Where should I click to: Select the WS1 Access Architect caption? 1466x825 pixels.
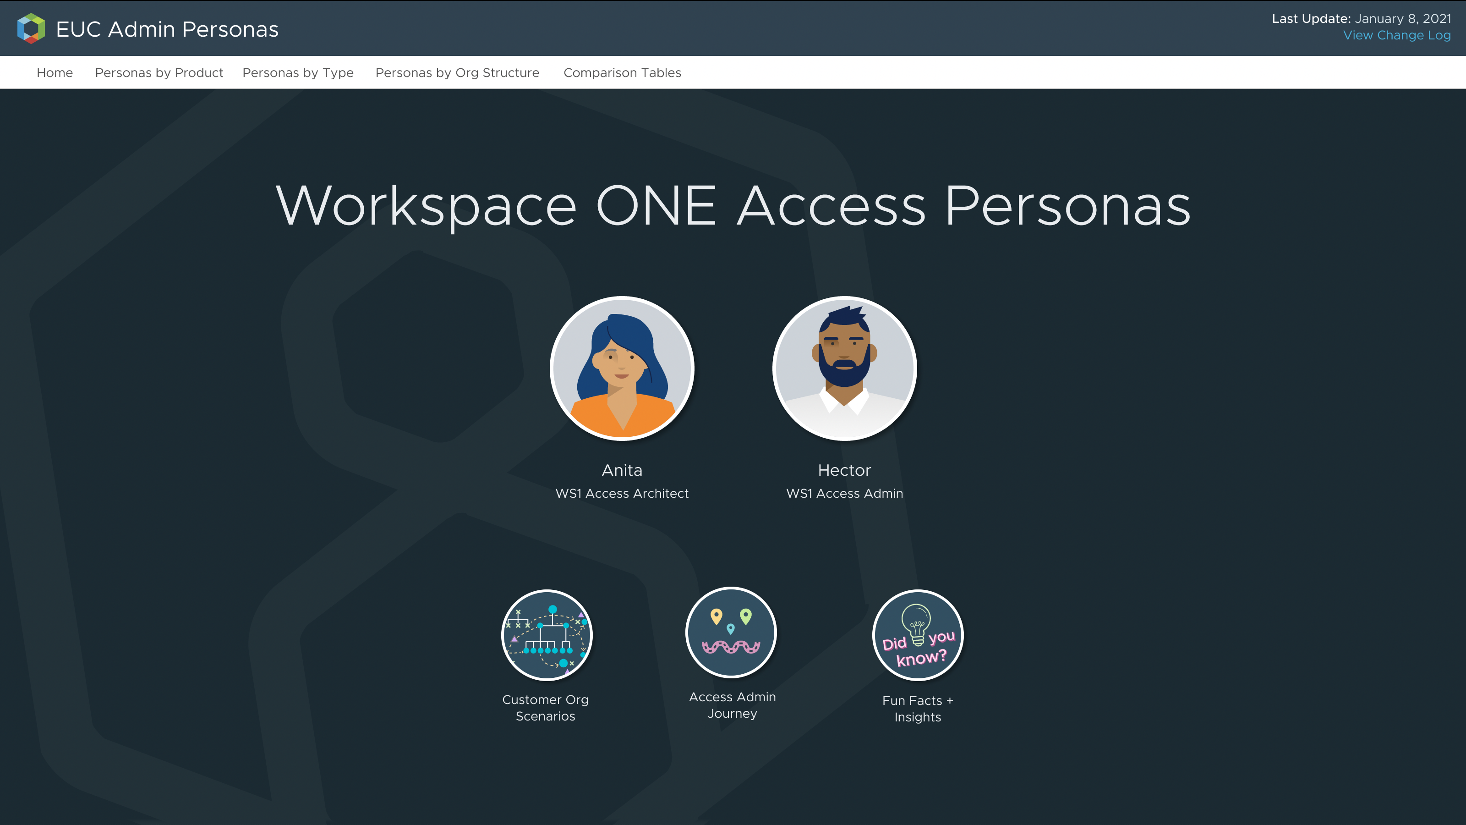[x=622, y=494]
